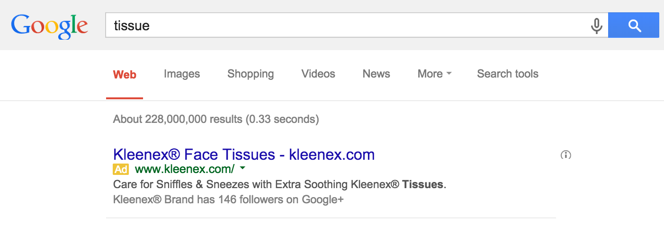
Task: Open the Videos tab
Action: coord(318,74)
